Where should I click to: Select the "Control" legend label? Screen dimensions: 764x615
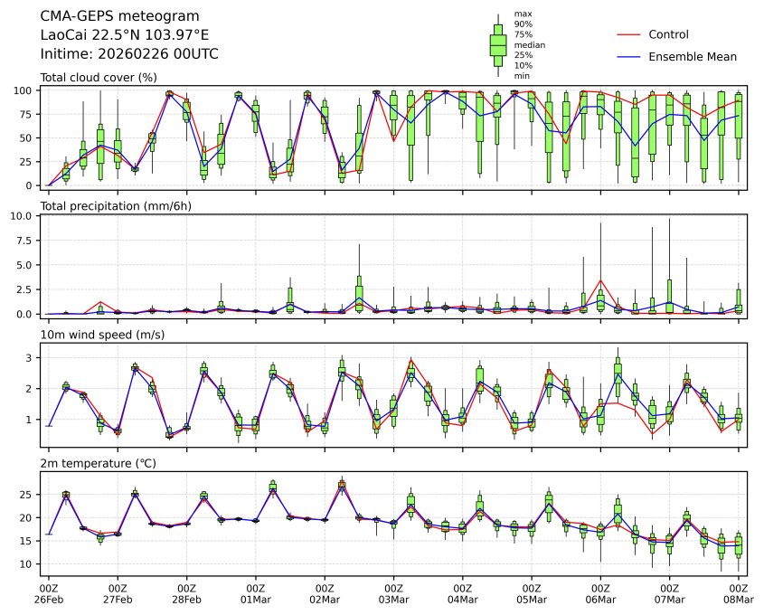tap(669, 35)
